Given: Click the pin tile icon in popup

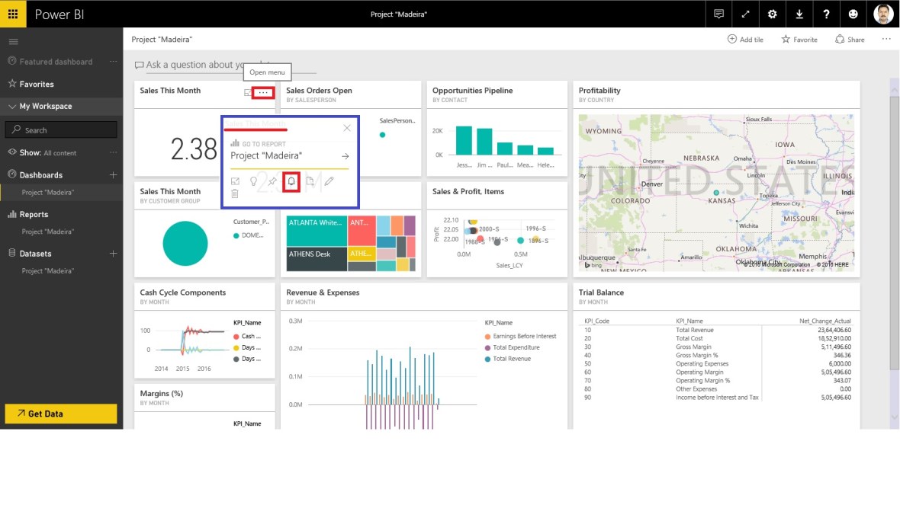Looking at the screenshot, I should click(x=272, y=181).
